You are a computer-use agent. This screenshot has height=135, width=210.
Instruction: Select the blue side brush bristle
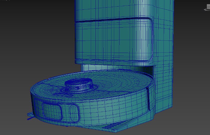pyautogui.click(x=30, y=118)
